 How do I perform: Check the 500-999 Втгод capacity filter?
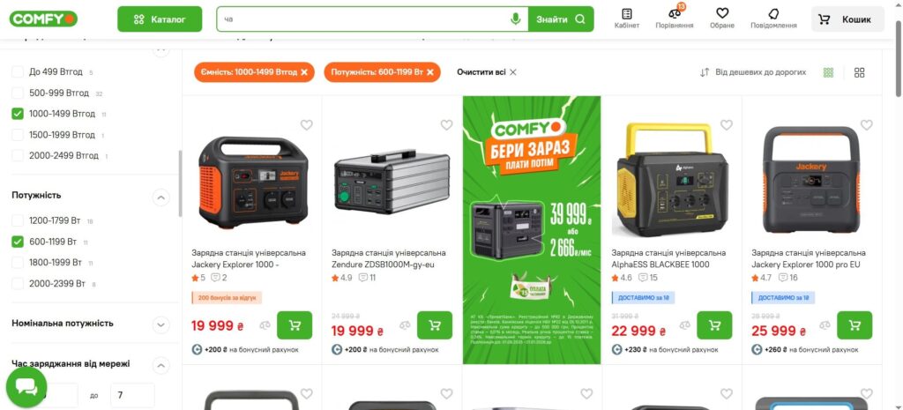coord(18,93)
